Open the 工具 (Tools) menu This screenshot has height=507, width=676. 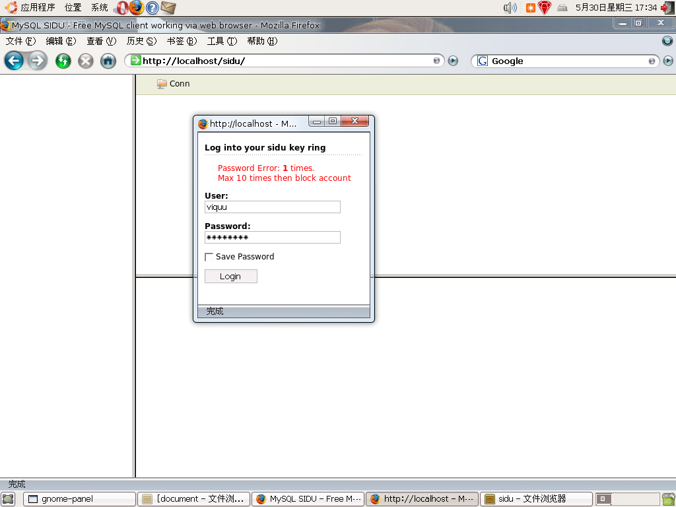coord(221,41)
